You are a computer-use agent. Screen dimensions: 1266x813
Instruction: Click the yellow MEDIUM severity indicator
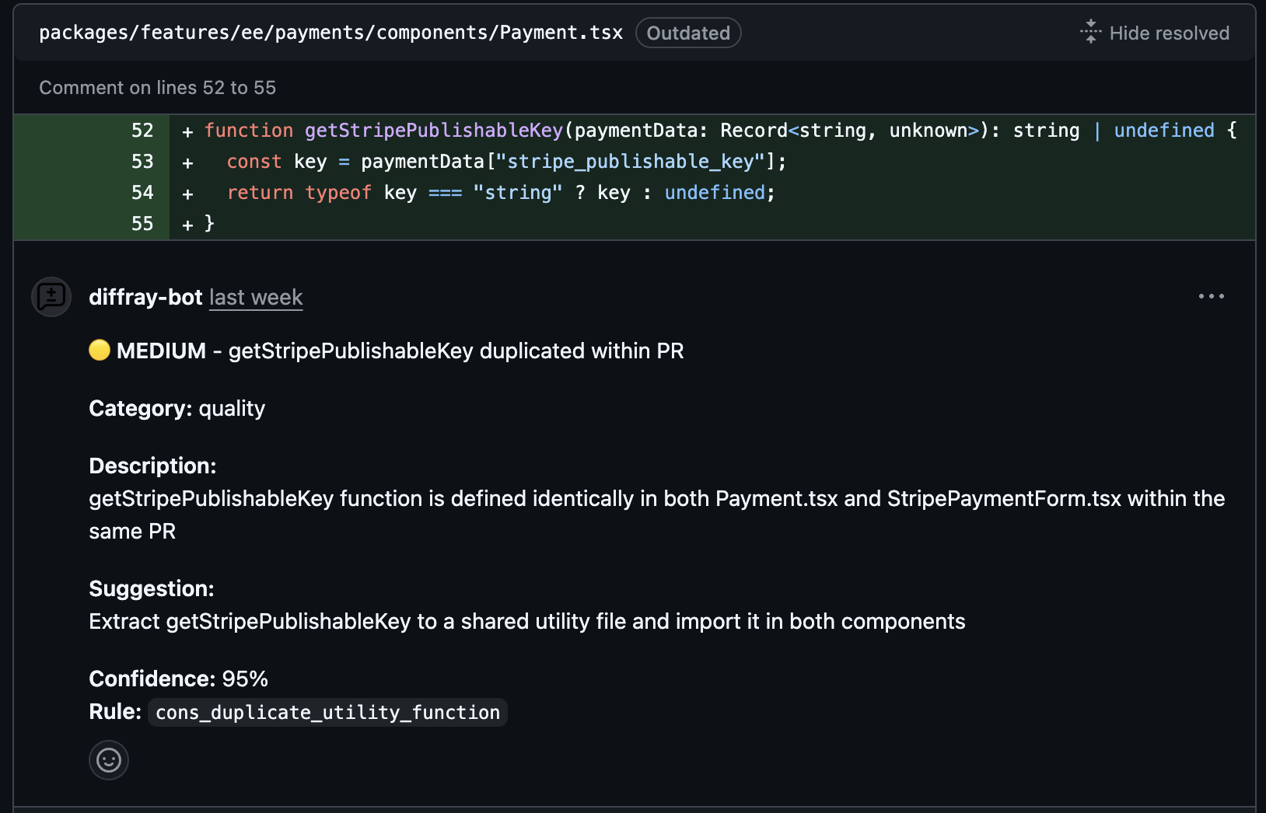coord(100,351)
